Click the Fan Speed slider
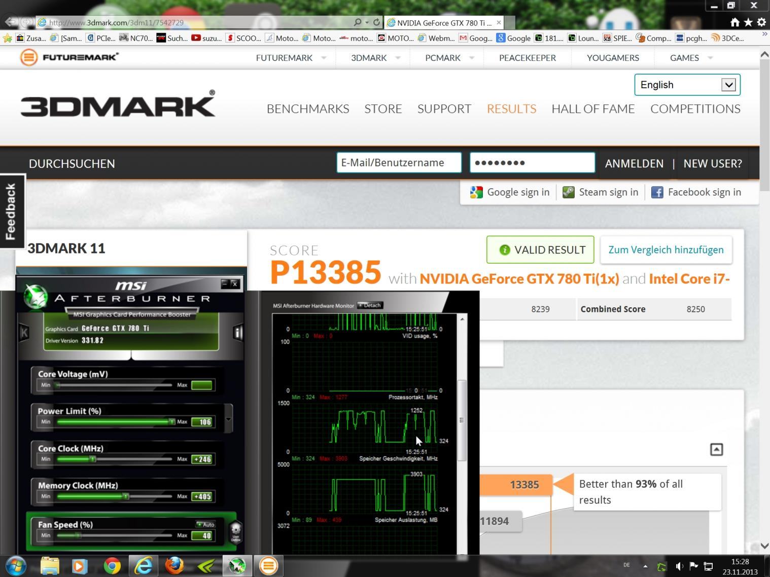 (x=114, y=535)
